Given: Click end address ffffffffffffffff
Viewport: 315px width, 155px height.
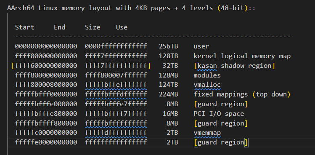Looking at the screenshot, I should pos(116,142).
